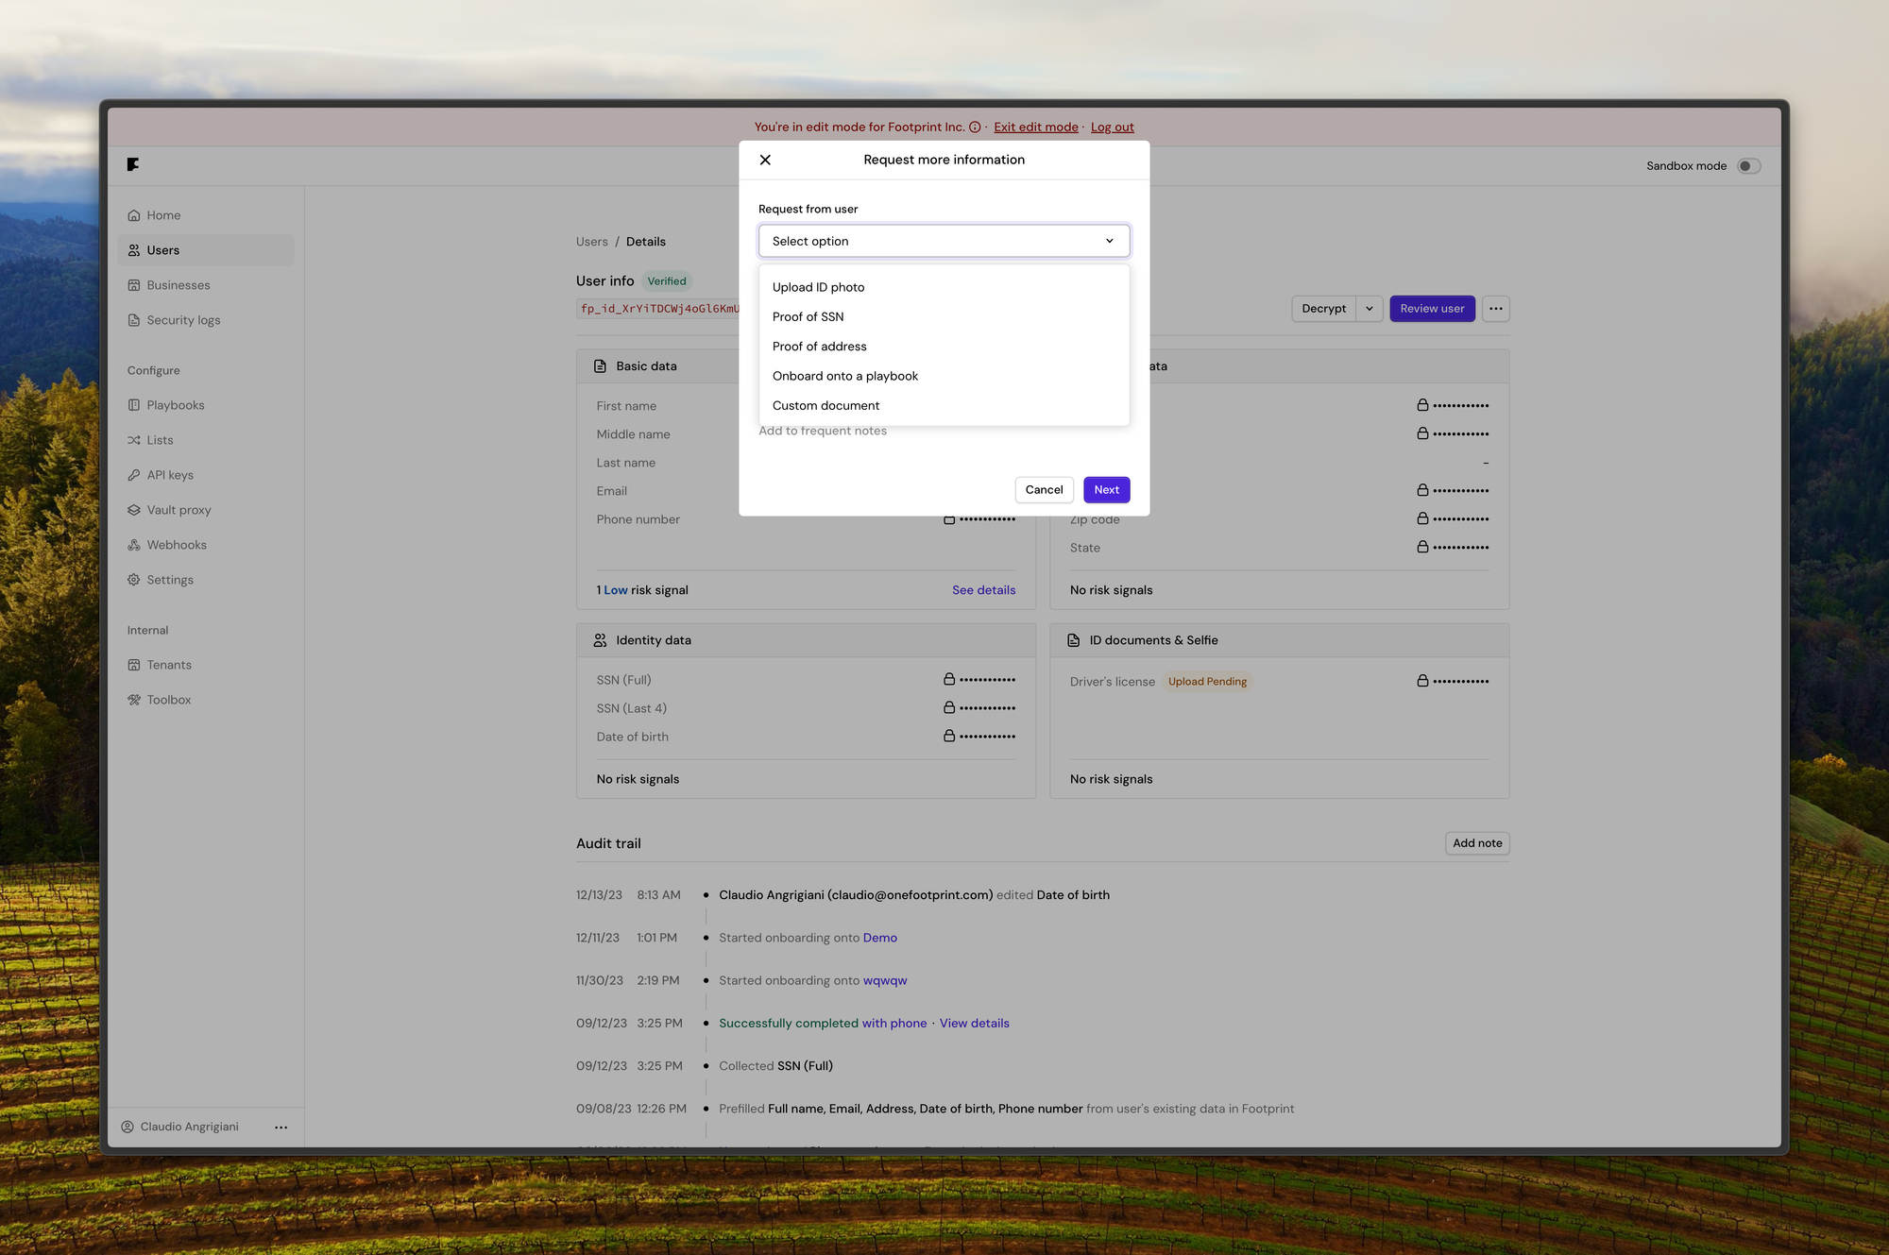Select the Toolbox item in sidebar
Screen dimensions: 1889x1255
click(x=168, y=699)
